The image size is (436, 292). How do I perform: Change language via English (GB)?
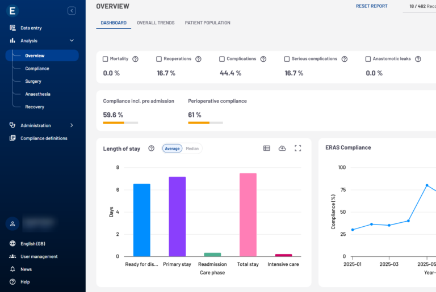pyautogui.click(x=33, y=244)
